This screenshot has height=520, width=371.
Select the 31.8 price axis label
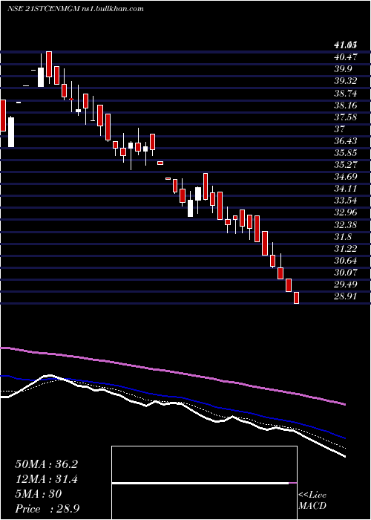click(x=344, y=237)
